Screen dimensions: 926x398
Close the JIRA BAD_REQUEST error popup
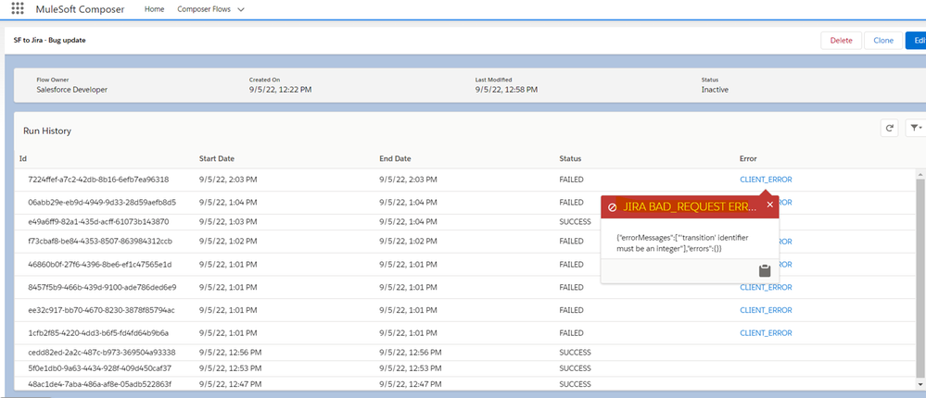[769, 205]
